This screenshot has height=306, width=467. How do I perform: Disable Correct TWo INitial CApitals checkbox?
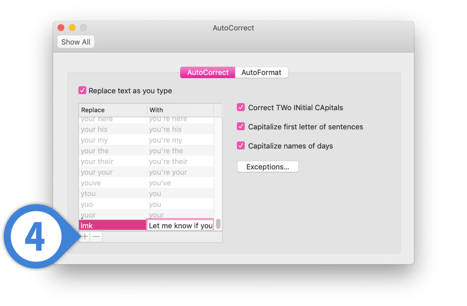coord(241,107)
